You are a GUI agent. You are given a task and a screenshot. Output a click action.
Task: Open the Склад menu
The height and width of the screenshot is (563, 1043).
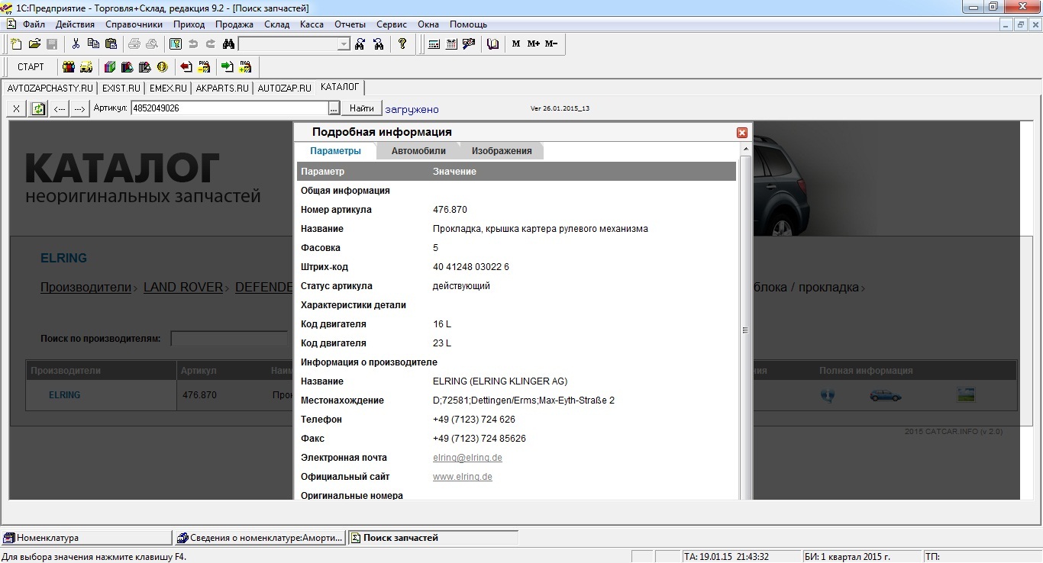click(276, 24)
